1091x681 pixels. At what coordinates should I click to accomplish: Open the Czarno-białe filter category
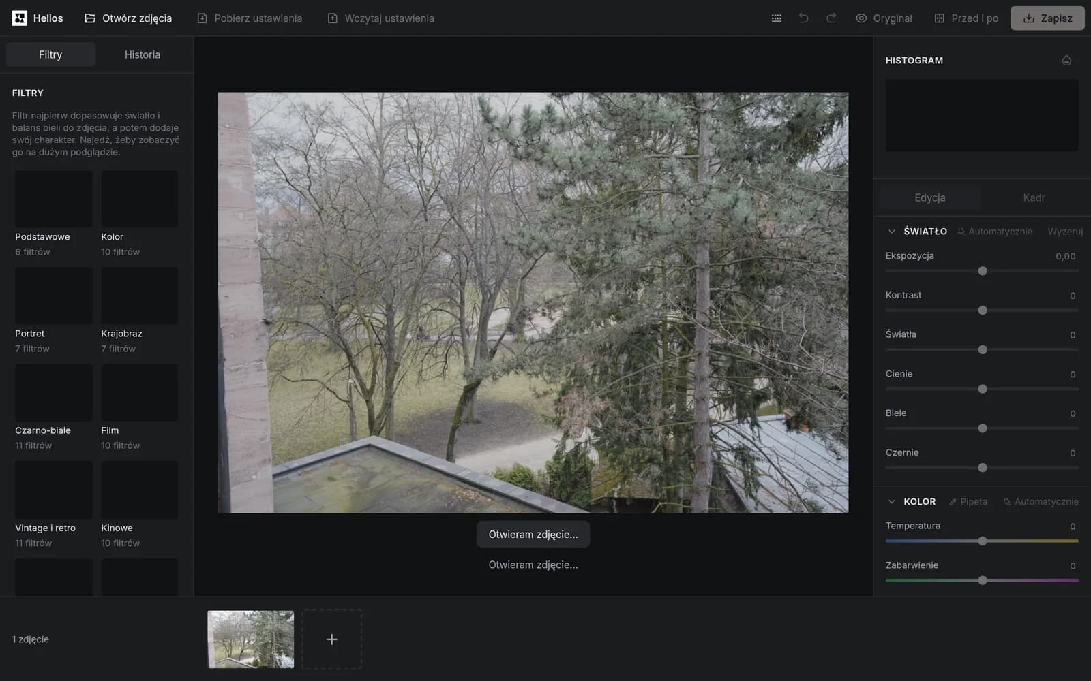coord(53,407)
